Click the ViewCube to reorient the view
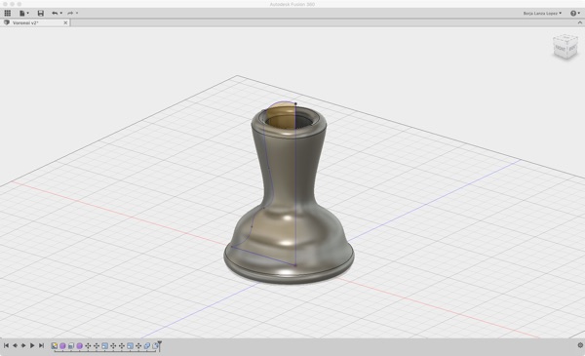Image resolution: width=585 pixels, height=356 pixels. pyautogui.click(x=565, y=47)
